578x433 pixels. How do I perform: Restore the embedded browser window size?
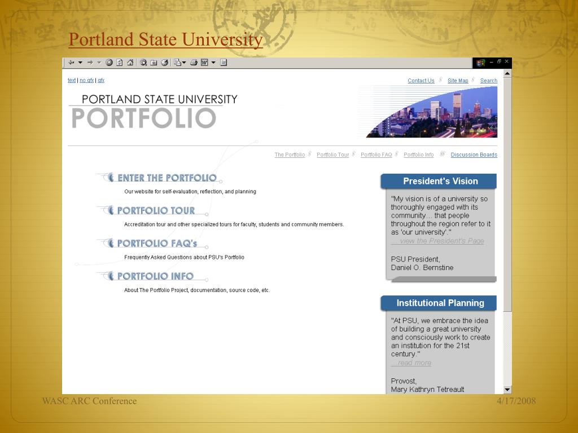tap(499, 62)
